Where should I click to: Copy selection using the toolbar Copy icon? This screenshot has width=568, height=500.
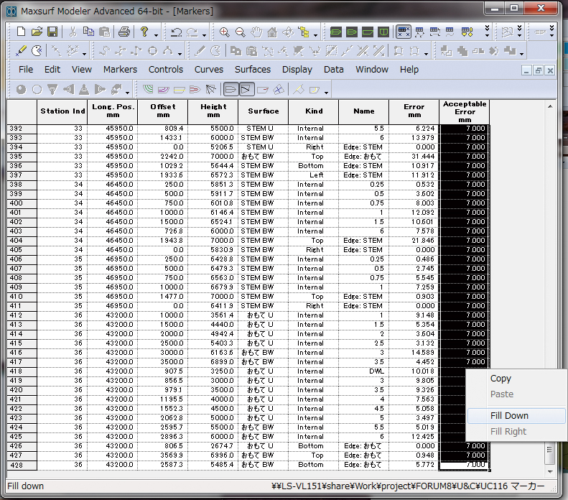click(88, 32)
